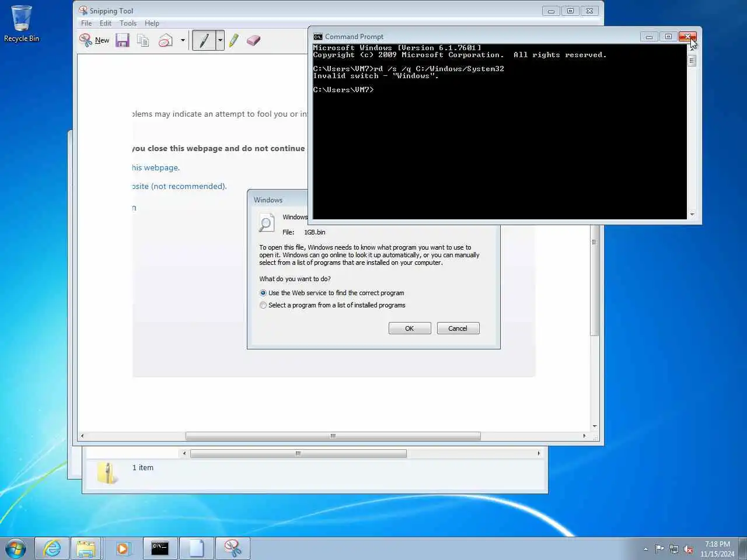Click Command Prompt scrollbar down arrow
The width and height of the screenshot is (747, 560).
[x=692, y=215]
